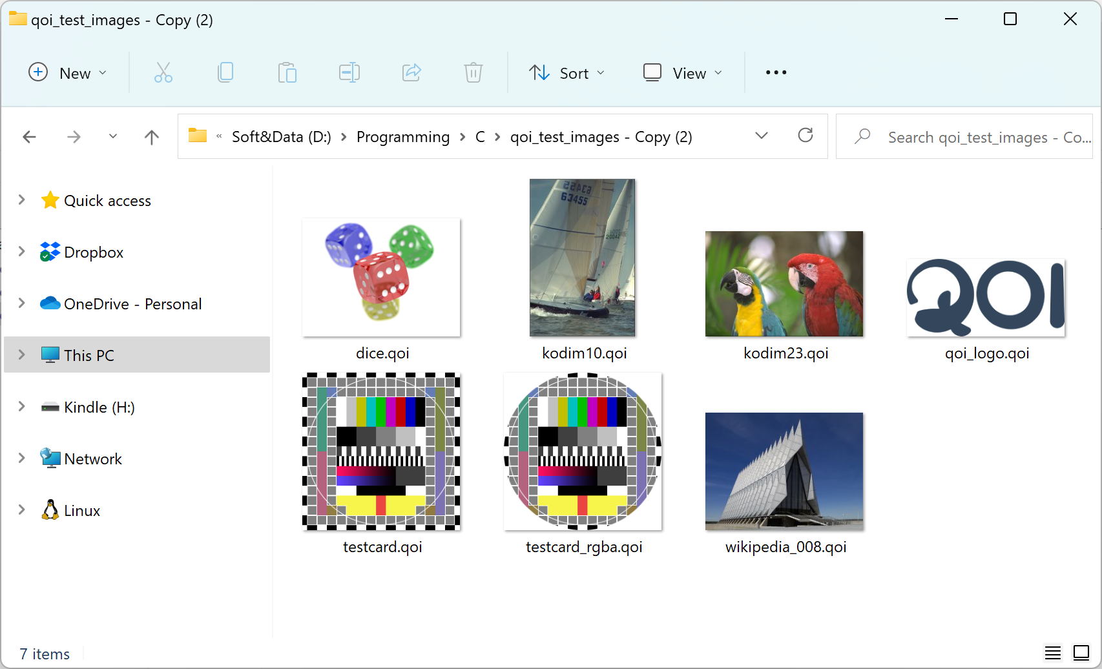
Task: Show hidden breadcrumb path chevrons
Action: click(x=219, y=136)
